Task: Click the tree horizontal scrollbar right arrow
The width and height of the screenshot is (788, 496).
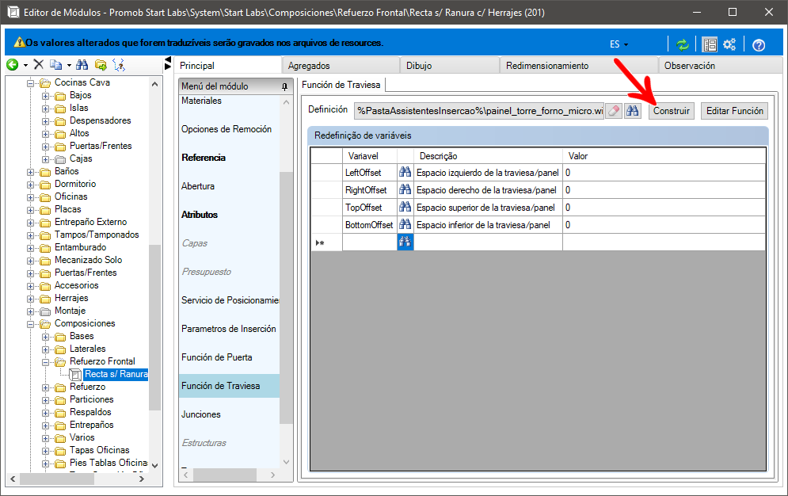Action: click(x=141, y=479)
